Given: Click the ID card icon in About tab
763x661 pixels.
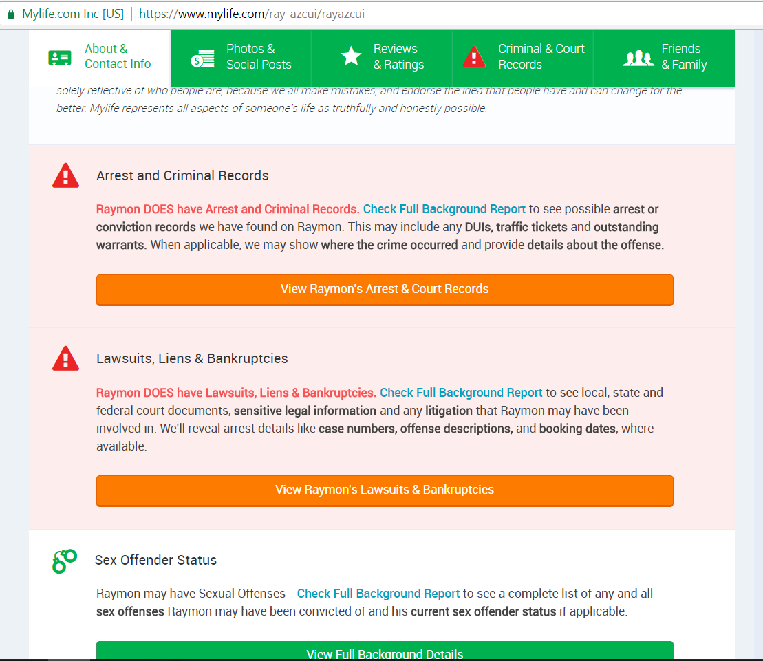Looking at the screenshot, I should click(x=60, y=58).
